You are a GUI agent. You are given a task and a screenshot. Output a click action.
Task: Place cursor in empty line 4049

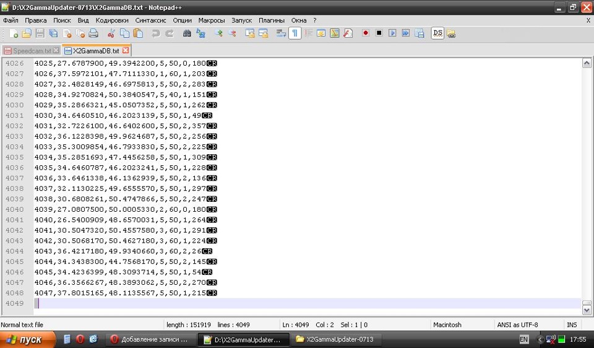pos(308,303)
